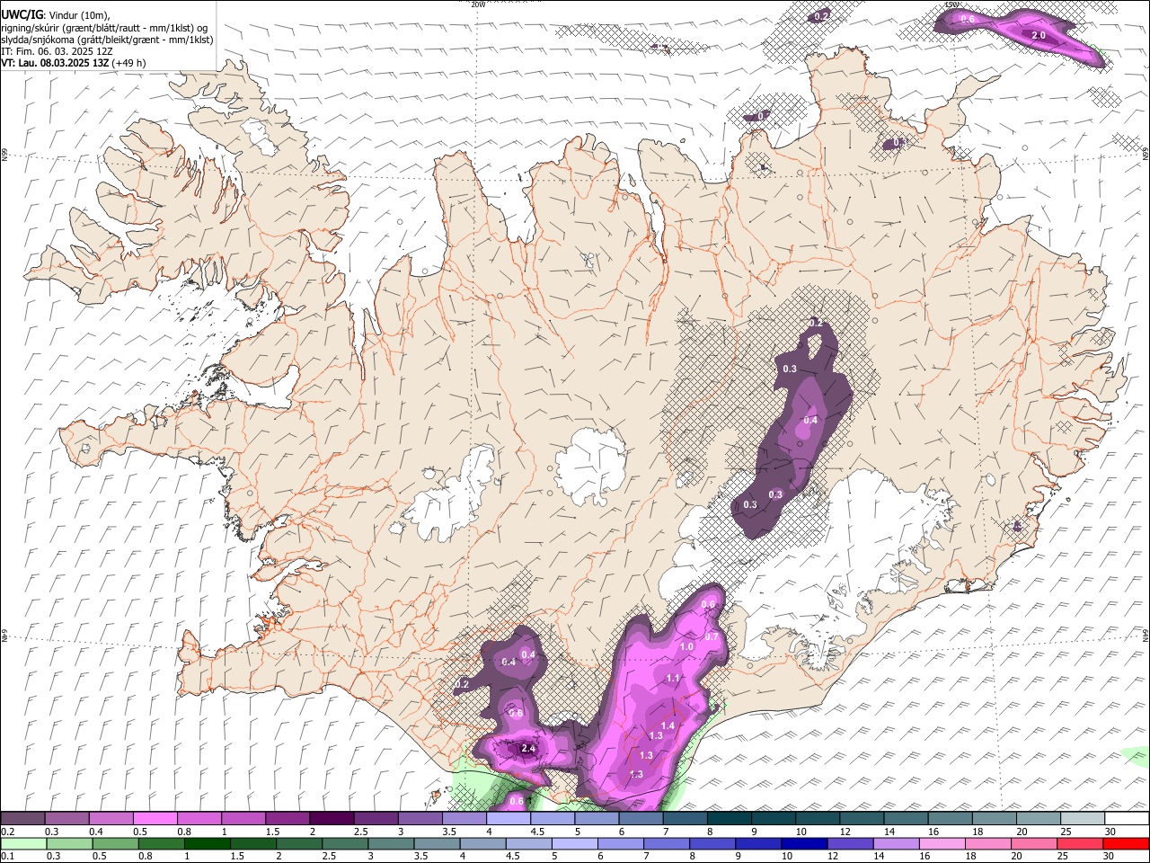1150x863 pixels.
Task: Pick the grey-green 3 swatch in the rain scale
Action: point(391,843)
